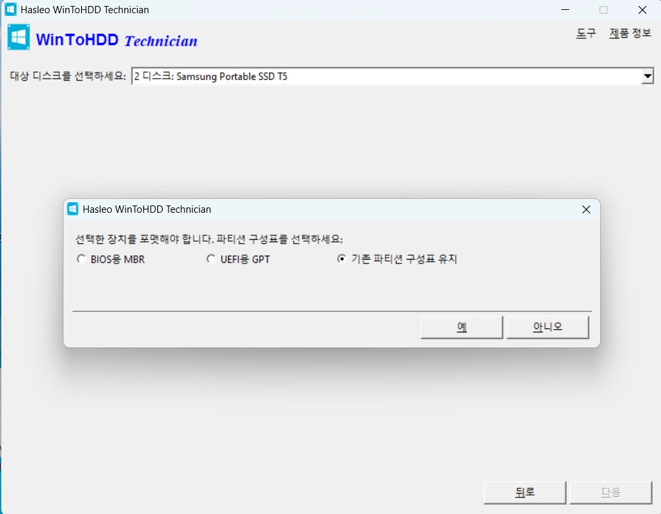Open the 제품 정보 menu

[630, 33]
